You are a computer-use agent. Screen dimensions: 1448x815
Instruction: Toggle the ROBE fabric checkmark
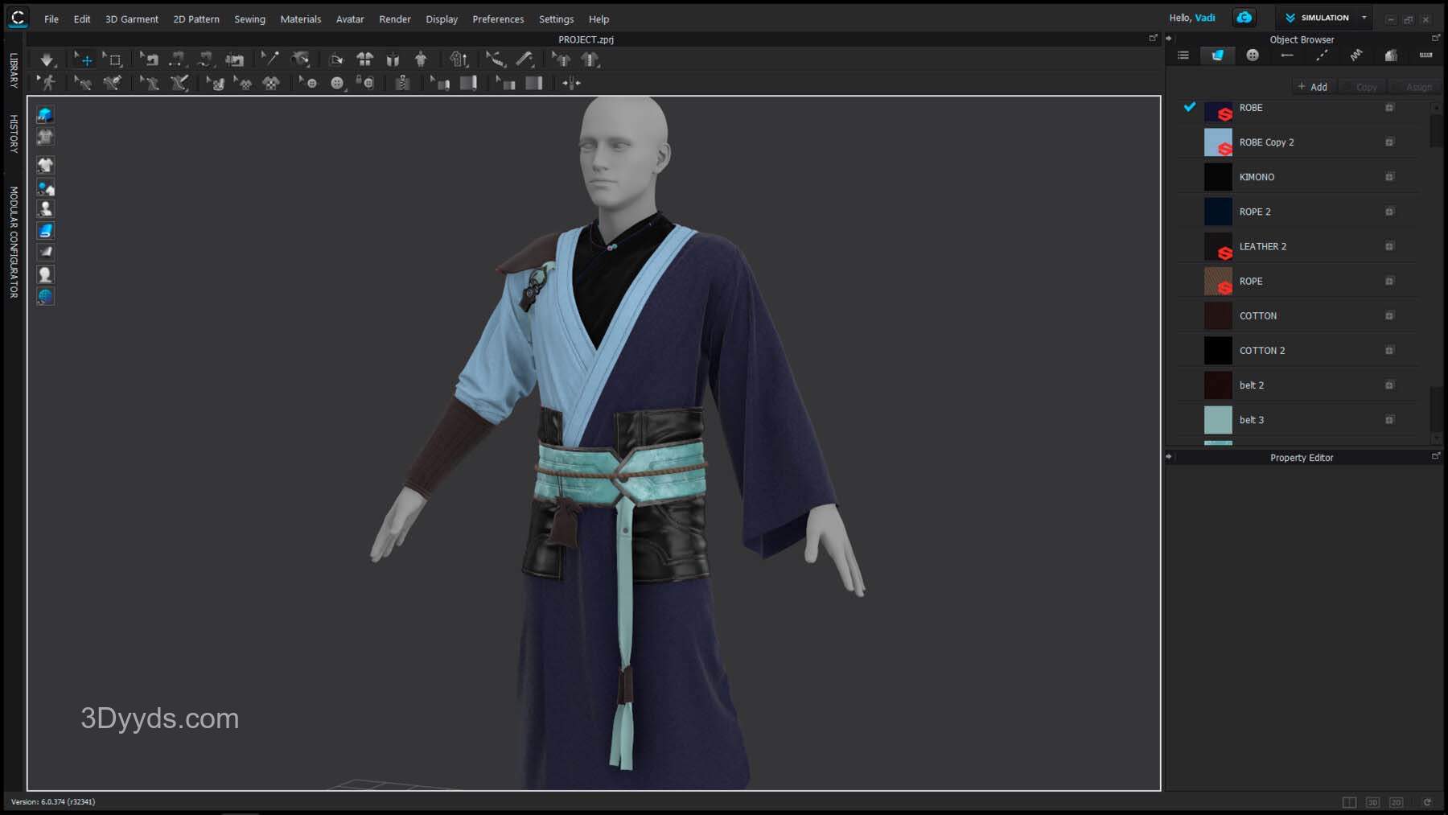pyautogui.click(x=1189, y=107)
